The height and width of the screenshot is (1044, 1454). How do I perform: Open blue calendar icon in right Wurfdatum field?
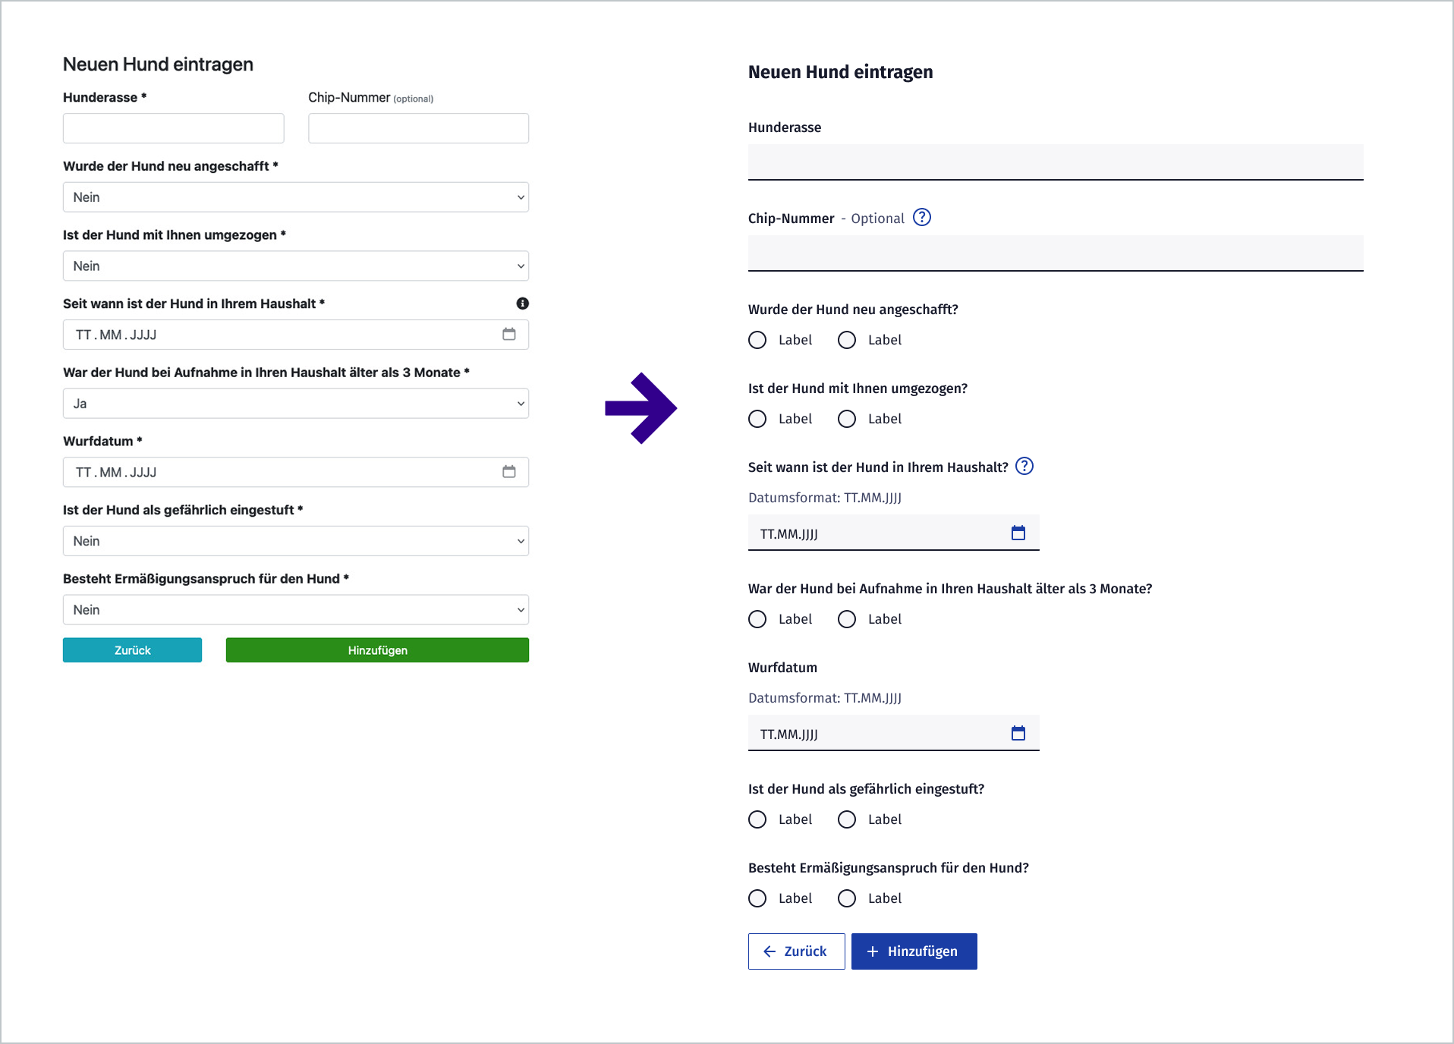[1018, 734]
